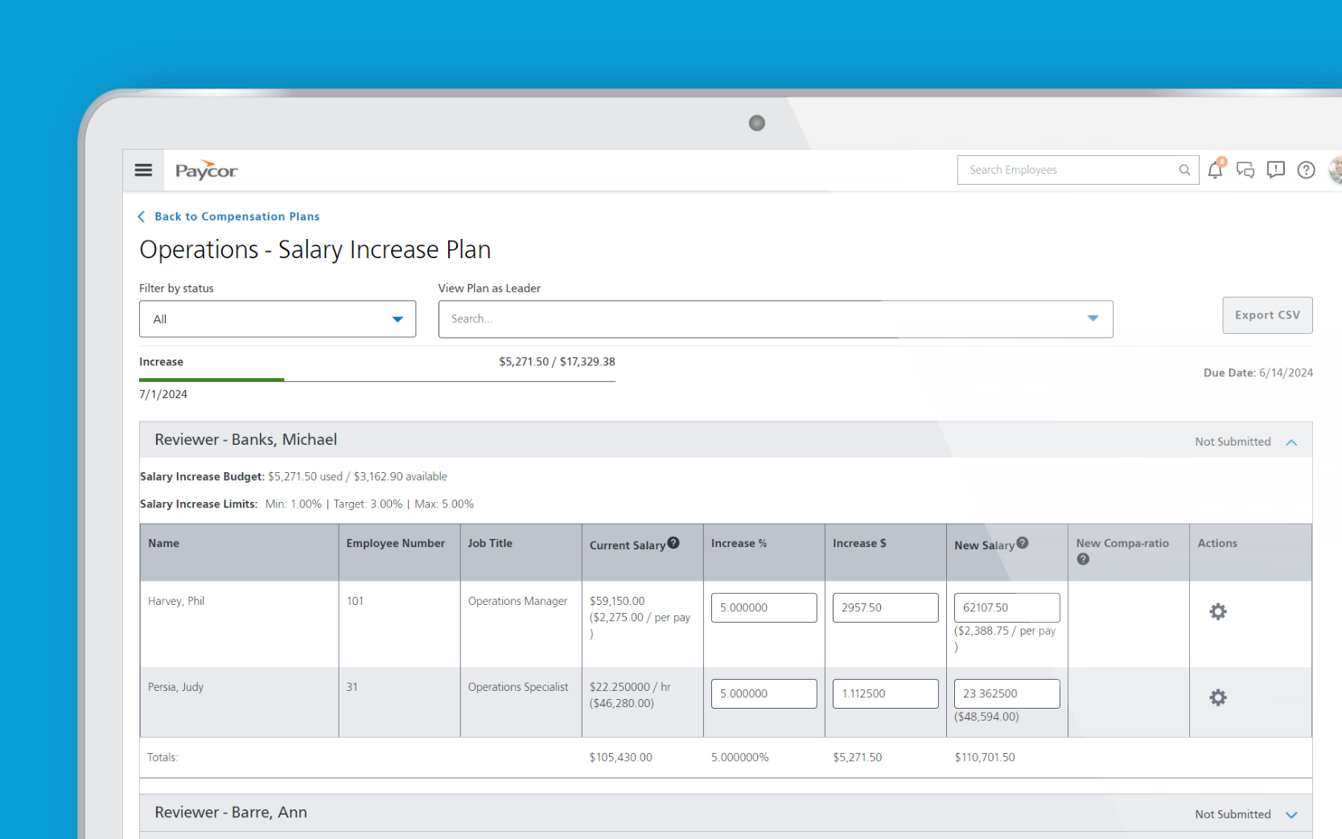This screenshot has width=1342, height=839.
Task: Click the New Salary tooltip icon
Action: [1023, 543]
